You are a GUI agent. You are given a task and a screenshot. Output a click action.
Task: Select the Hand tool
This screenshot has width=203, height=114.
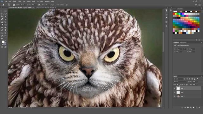point(2,36)
